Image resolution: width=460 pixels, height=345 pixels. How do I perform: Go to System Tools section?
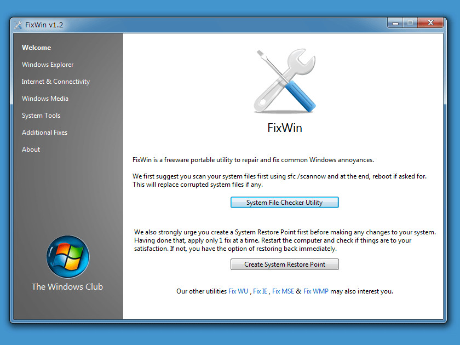point(41,116)
